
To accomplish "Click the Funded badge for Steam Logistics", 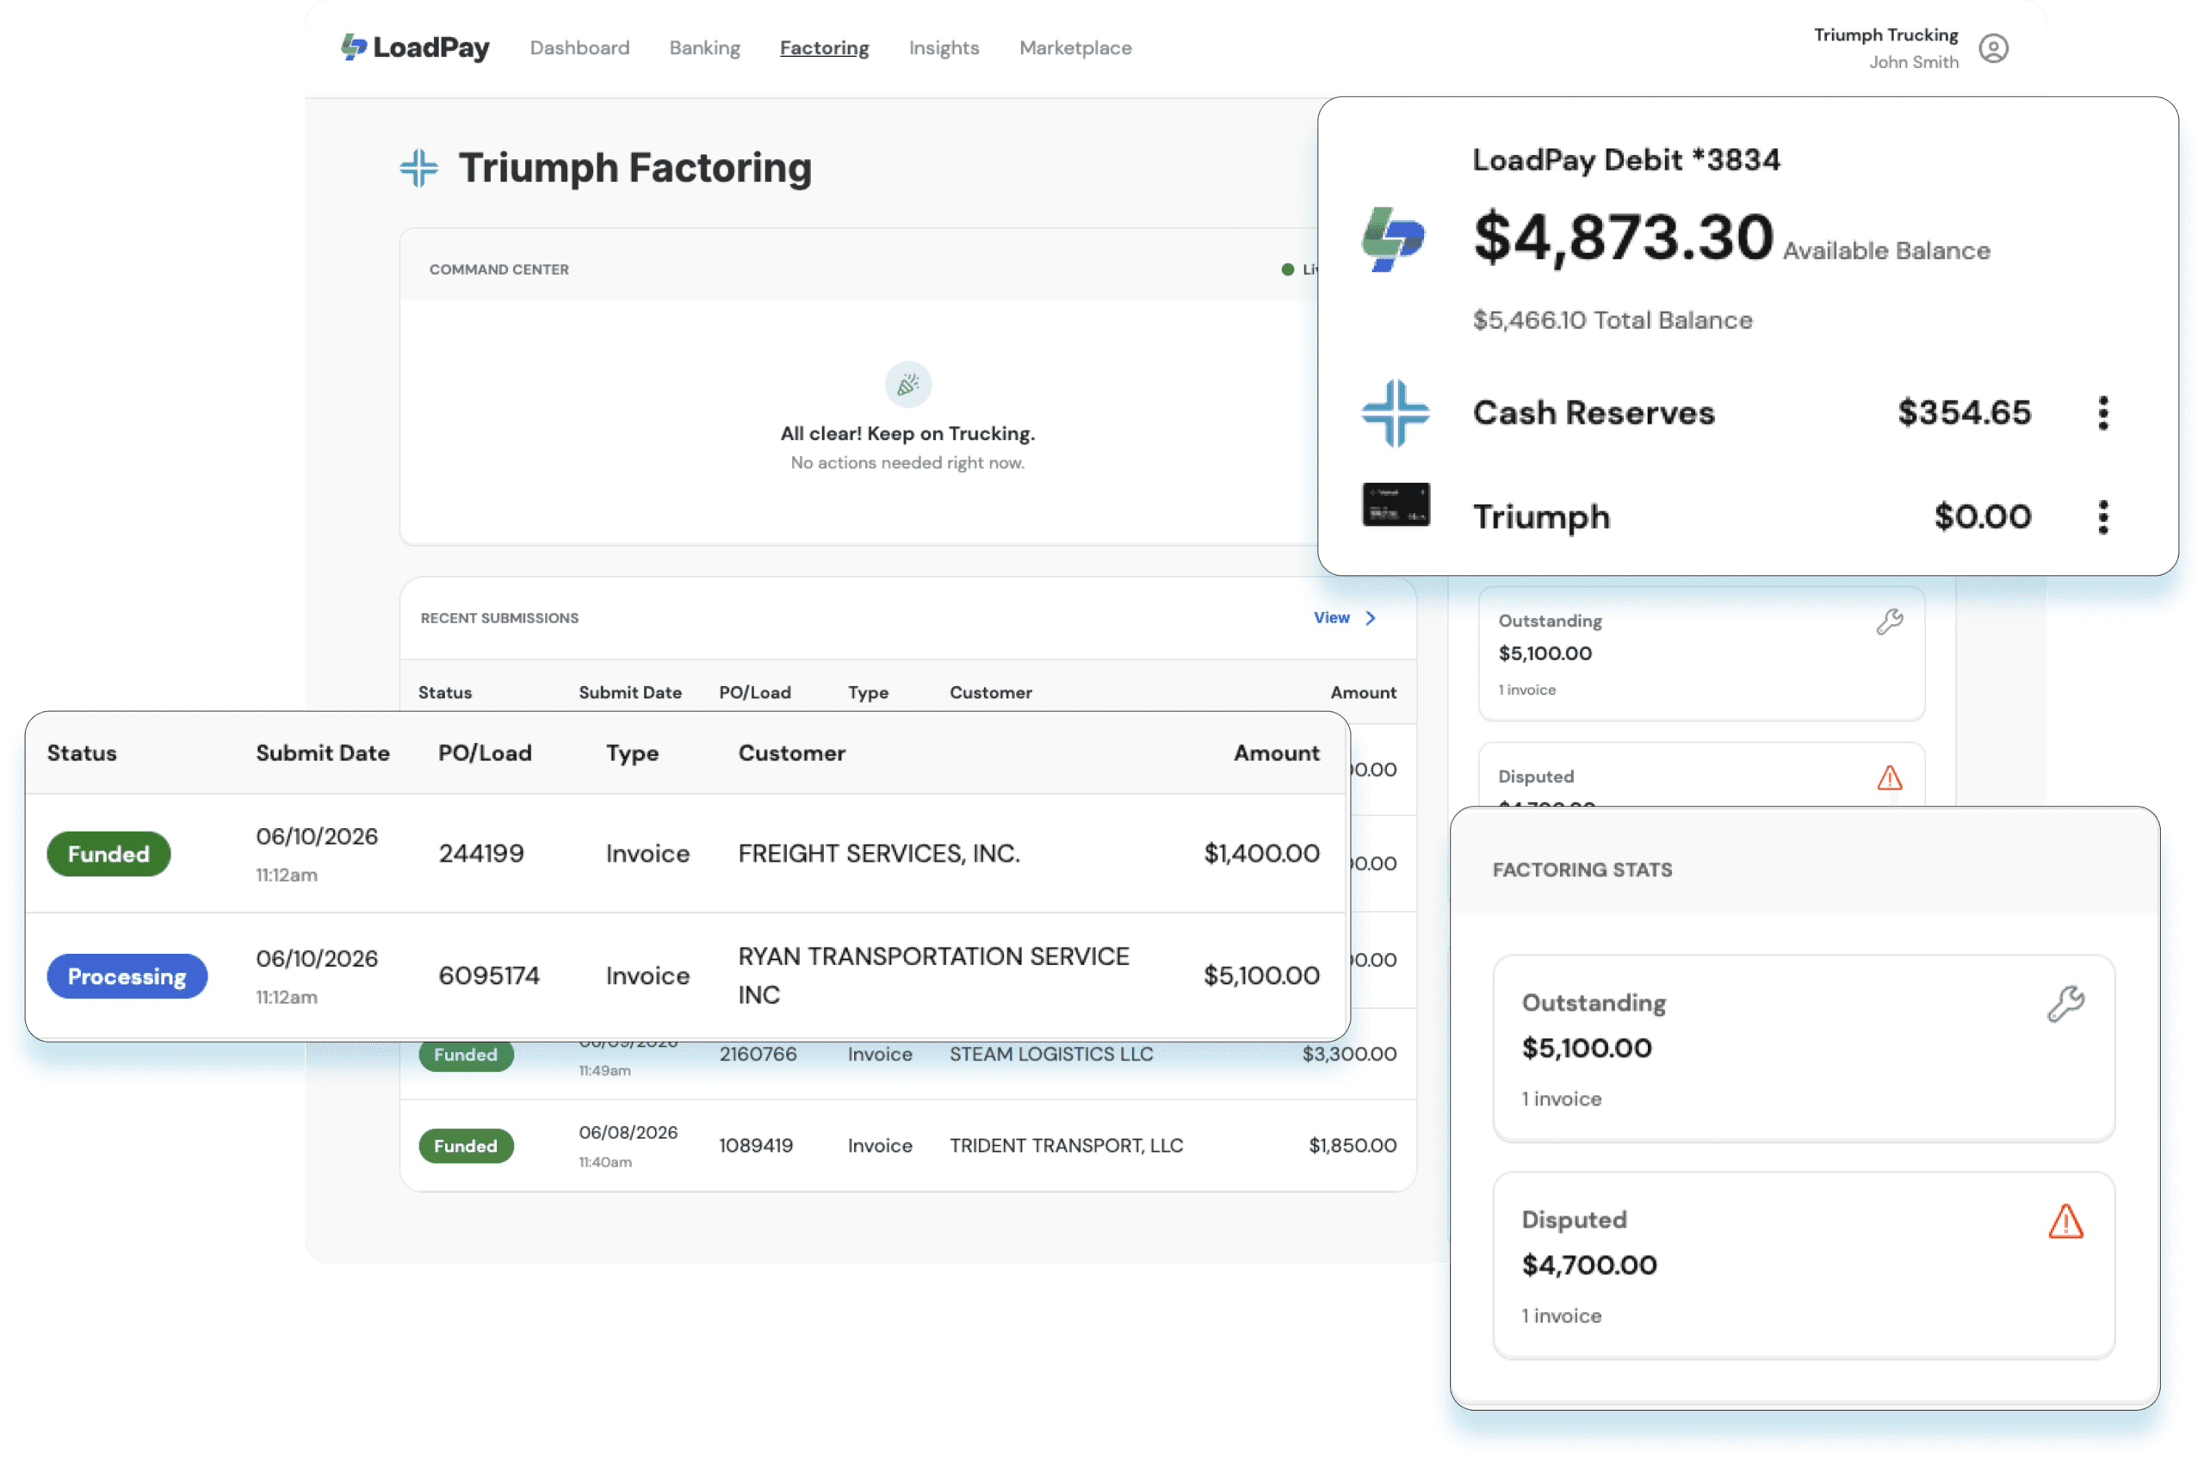I will point(466,1055).
